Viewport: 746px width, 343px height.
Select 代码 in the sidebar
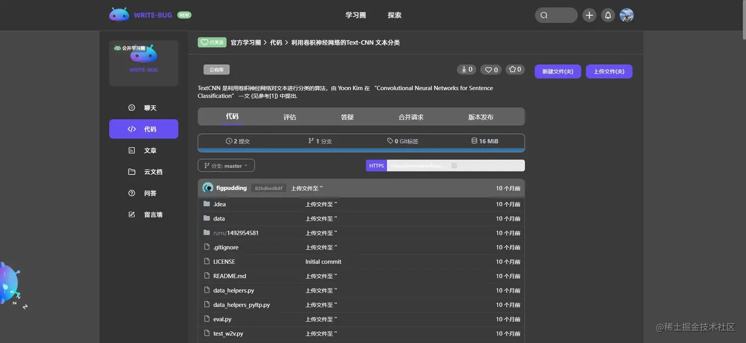(x=144, y=129)
